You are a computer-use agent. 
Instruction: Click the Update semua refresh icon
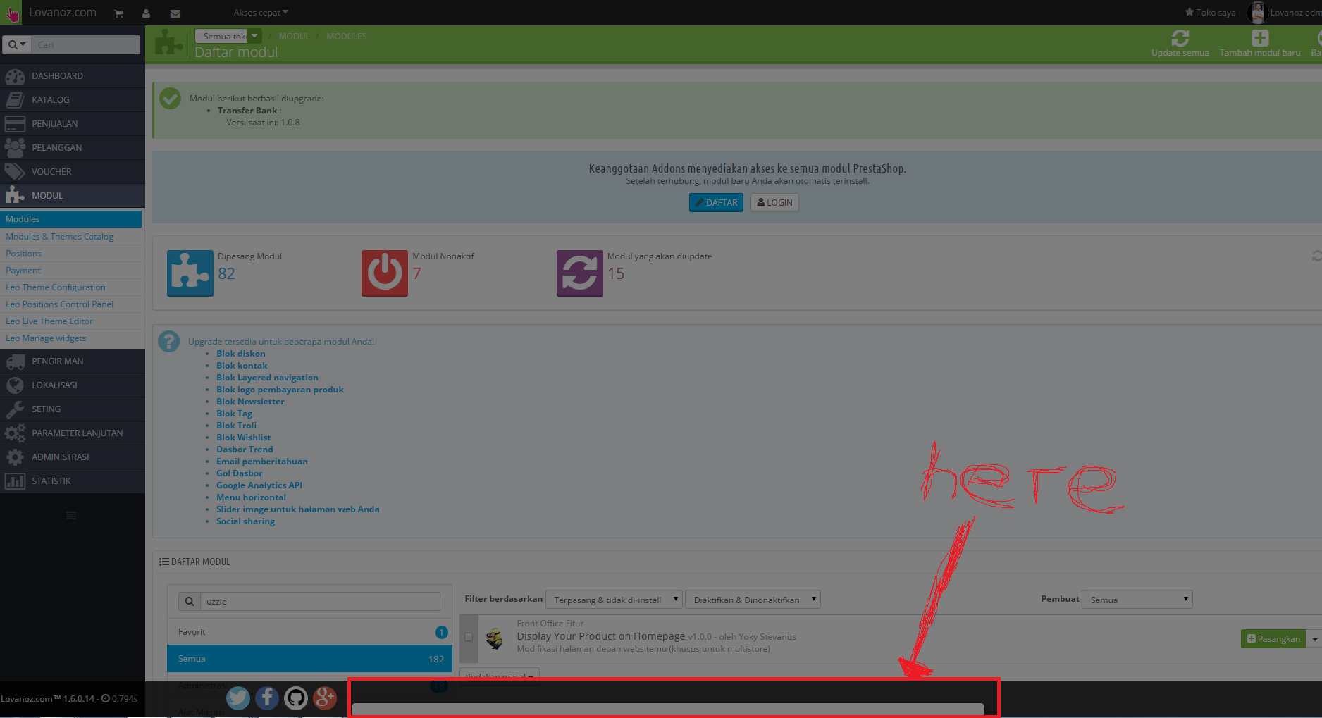1180,38
